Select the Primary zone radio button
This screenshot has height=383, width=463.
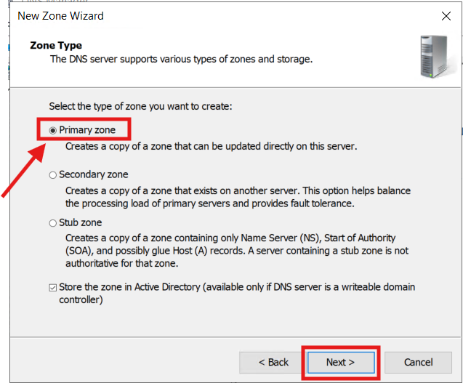[53, 130]
